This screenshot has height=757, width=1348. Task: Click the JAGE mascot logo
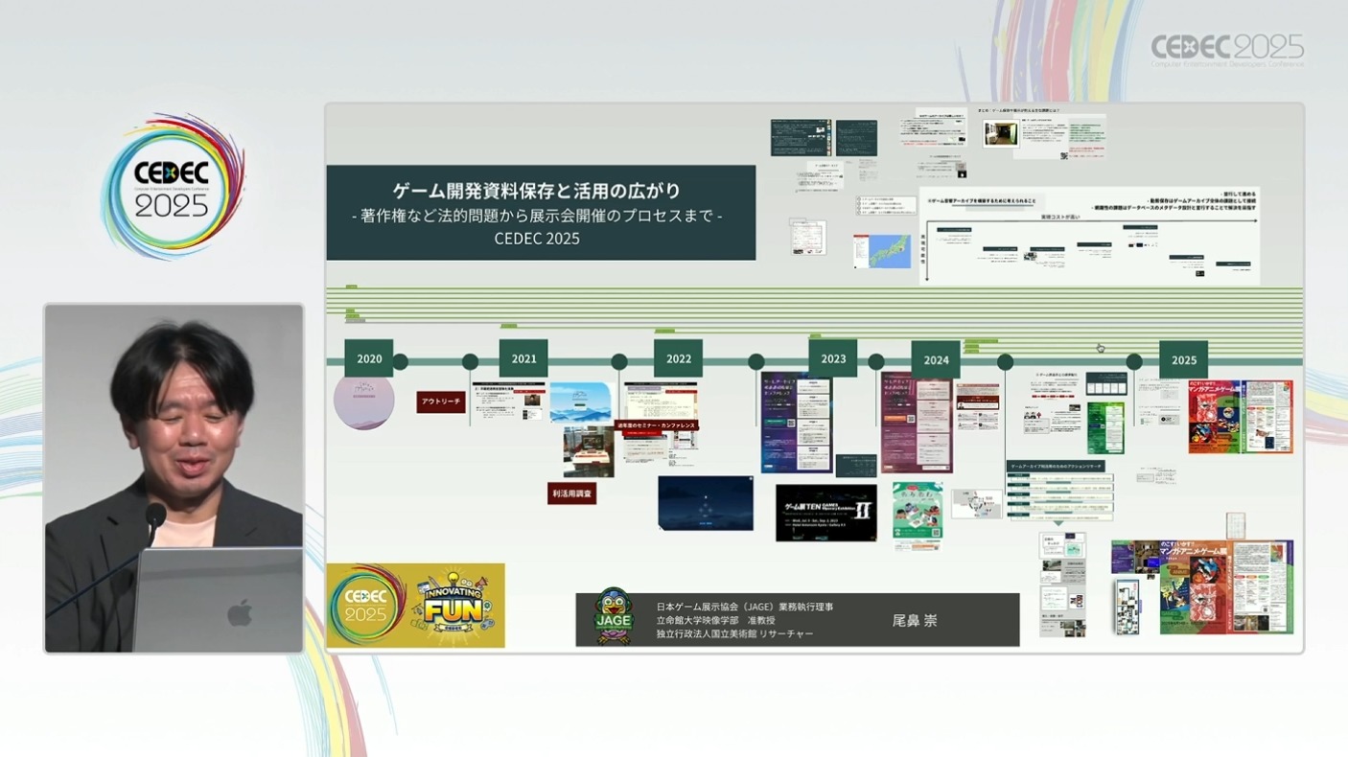coord(615,617)
